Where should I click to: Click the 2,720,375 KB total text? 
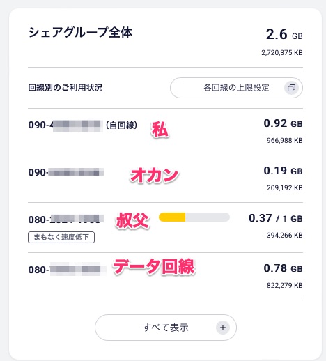[x=282, y=53]
